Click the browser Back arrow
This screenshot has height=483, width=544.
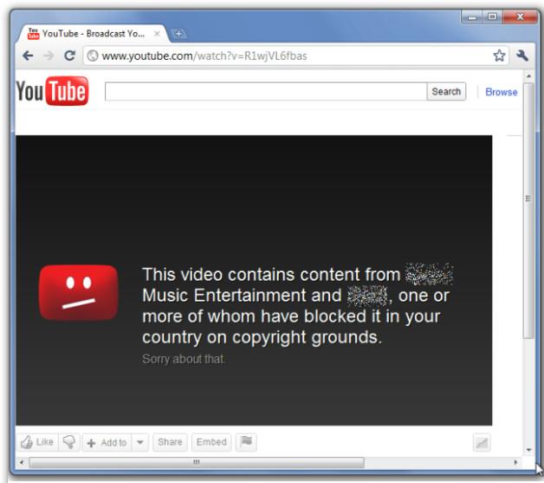pos(28,55)
